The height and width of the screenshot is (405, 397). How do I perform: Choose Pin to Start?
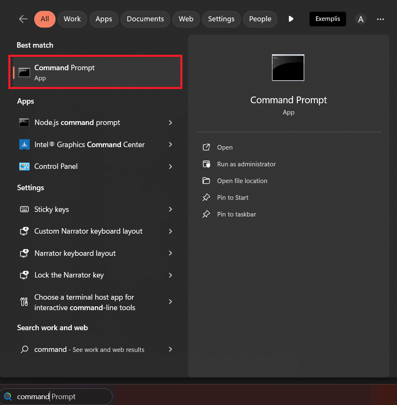point(233,198)
